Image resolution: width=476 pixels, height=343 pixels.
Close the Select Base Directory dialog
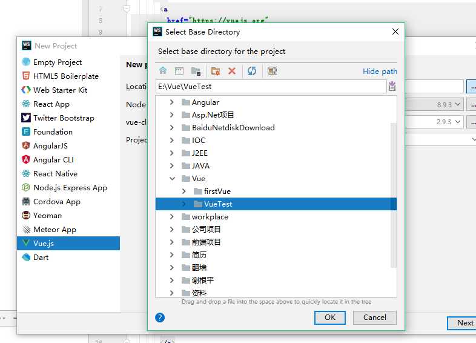395,32
